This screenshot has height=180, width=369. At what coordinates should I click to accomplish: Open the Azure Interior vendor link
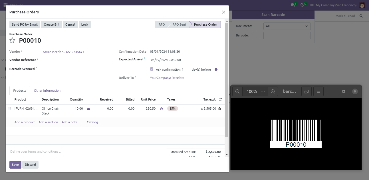coord(63,52)
